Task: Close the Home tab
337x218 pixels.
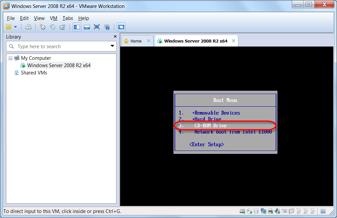Action: point(149,41)
